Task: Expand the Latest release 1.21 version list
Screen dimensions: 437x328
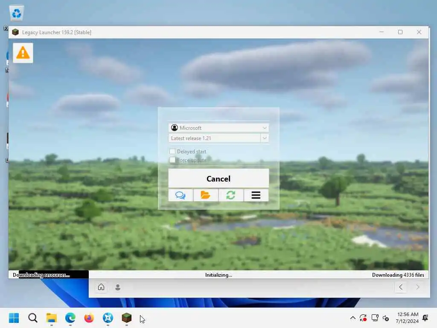Action: point(265,138)
